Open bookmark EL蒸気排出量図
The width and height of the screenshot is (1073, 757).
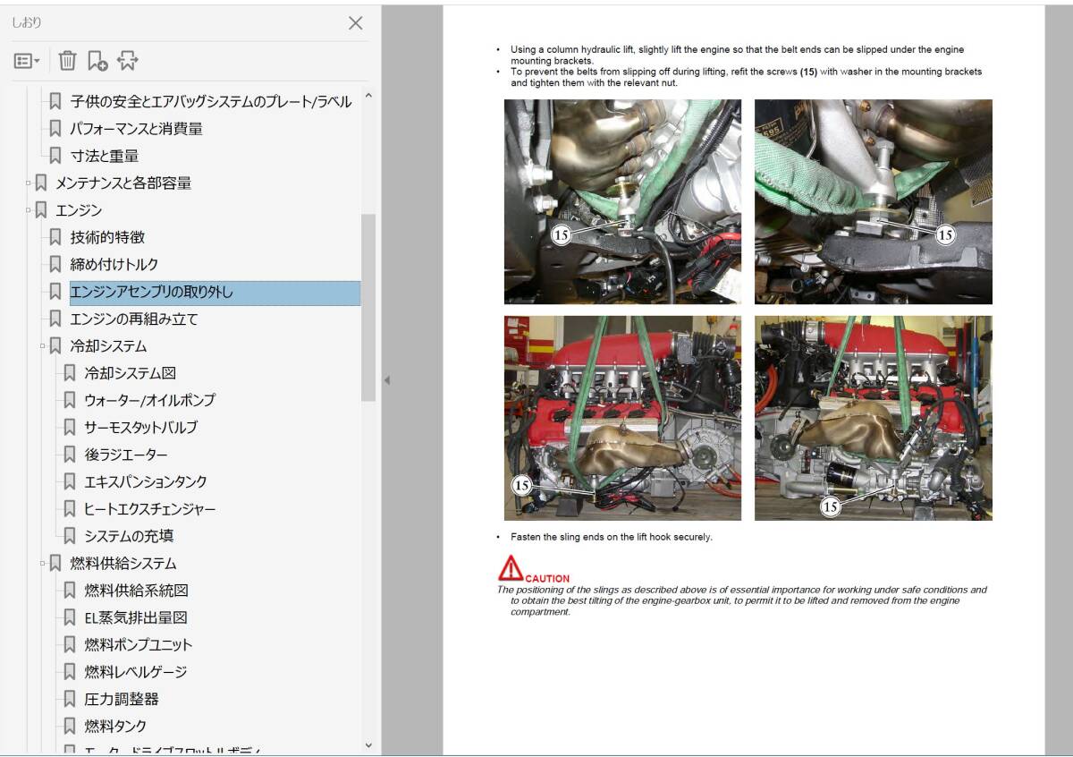point(136,617)
